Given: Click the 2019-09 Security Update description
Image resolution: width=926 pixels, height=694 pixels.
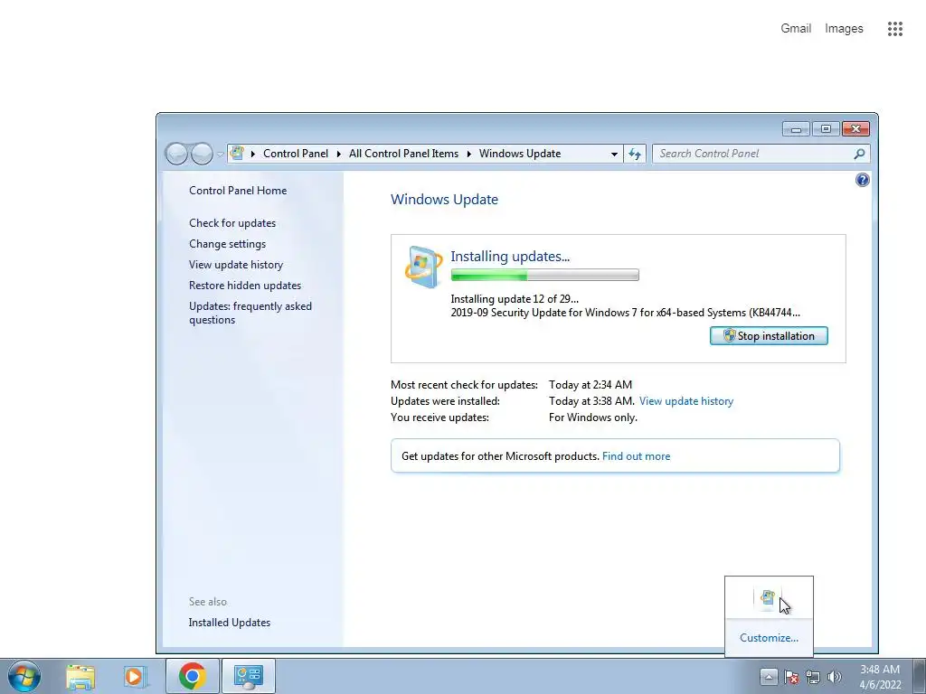Looking at the screenshot, I should point(626,313).
